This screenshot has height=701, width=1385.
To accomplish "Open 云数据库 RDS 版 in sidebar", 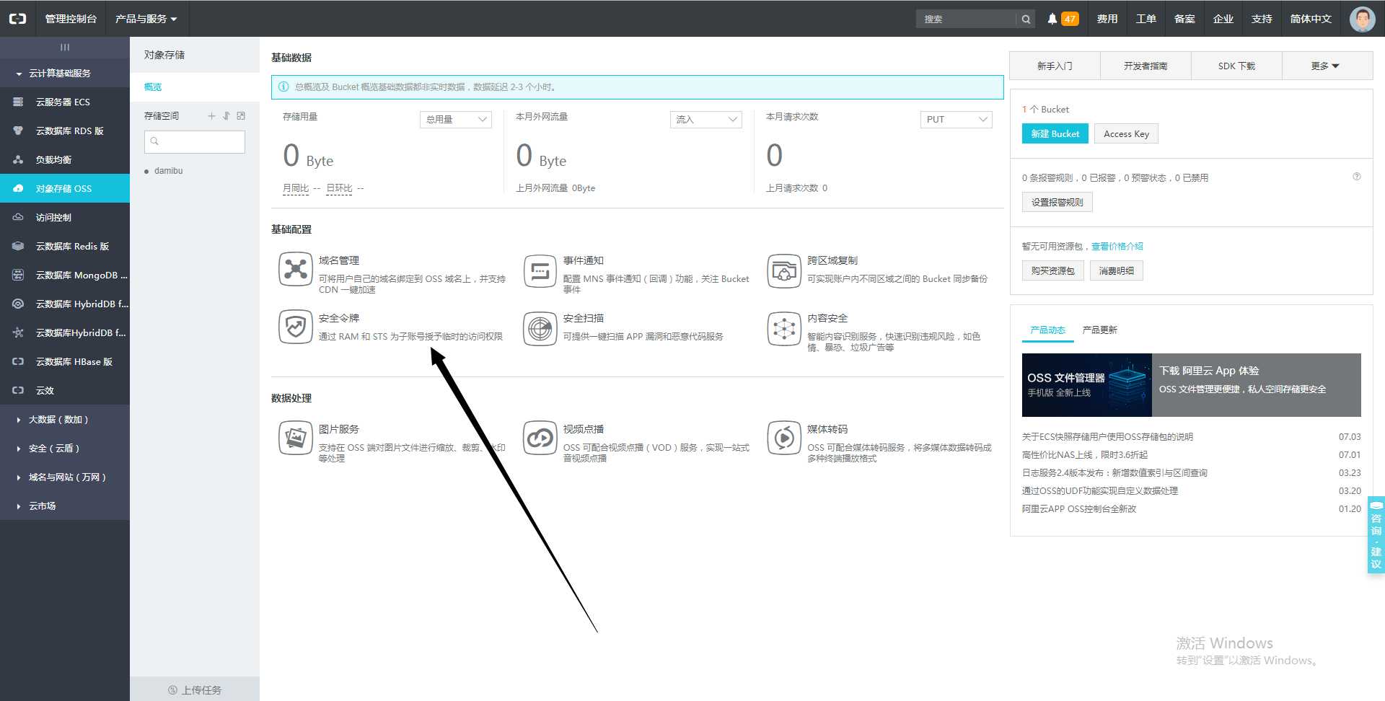I will [x=65, y=131].
